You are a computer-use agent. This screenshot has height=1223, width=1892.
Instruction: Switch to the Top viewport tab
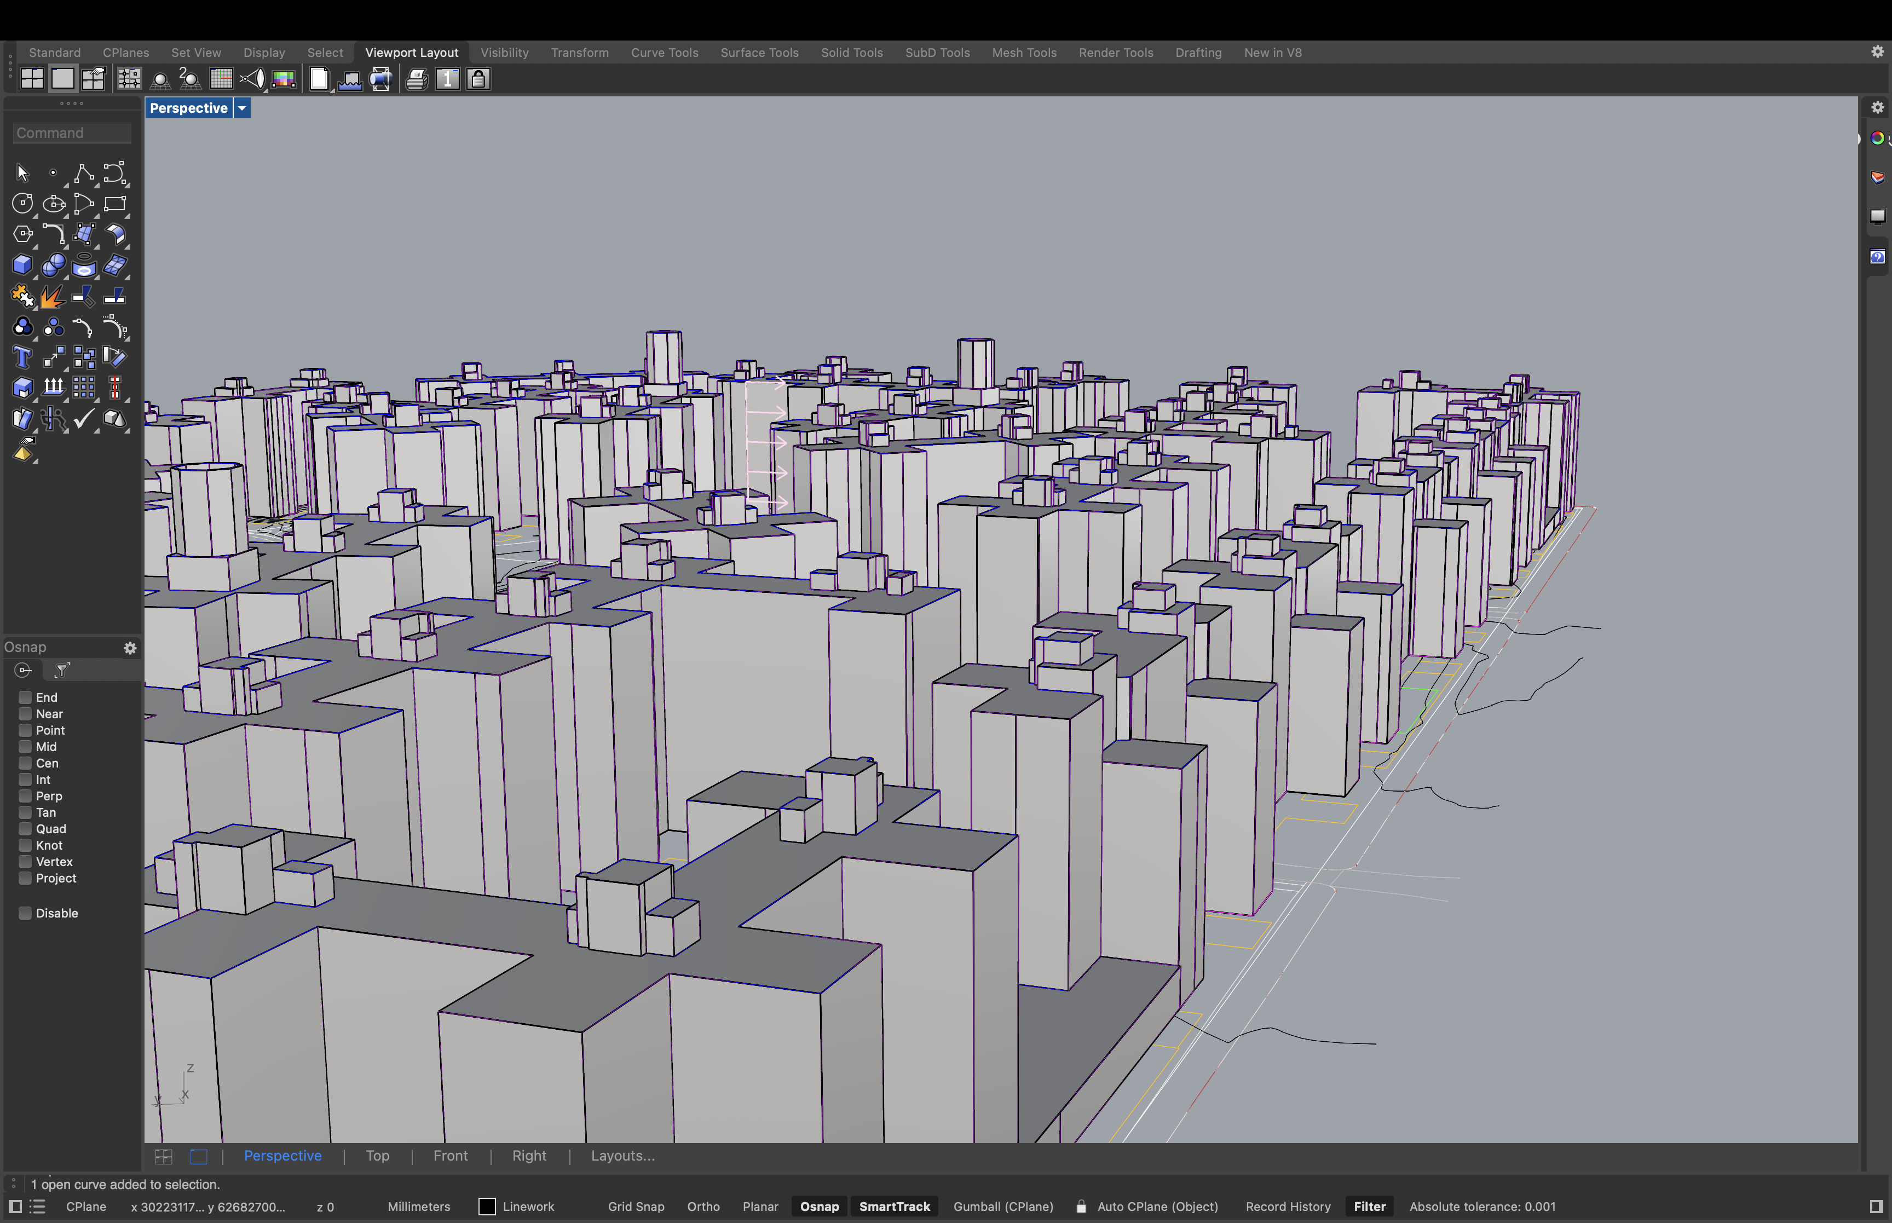pos(377,1156)
